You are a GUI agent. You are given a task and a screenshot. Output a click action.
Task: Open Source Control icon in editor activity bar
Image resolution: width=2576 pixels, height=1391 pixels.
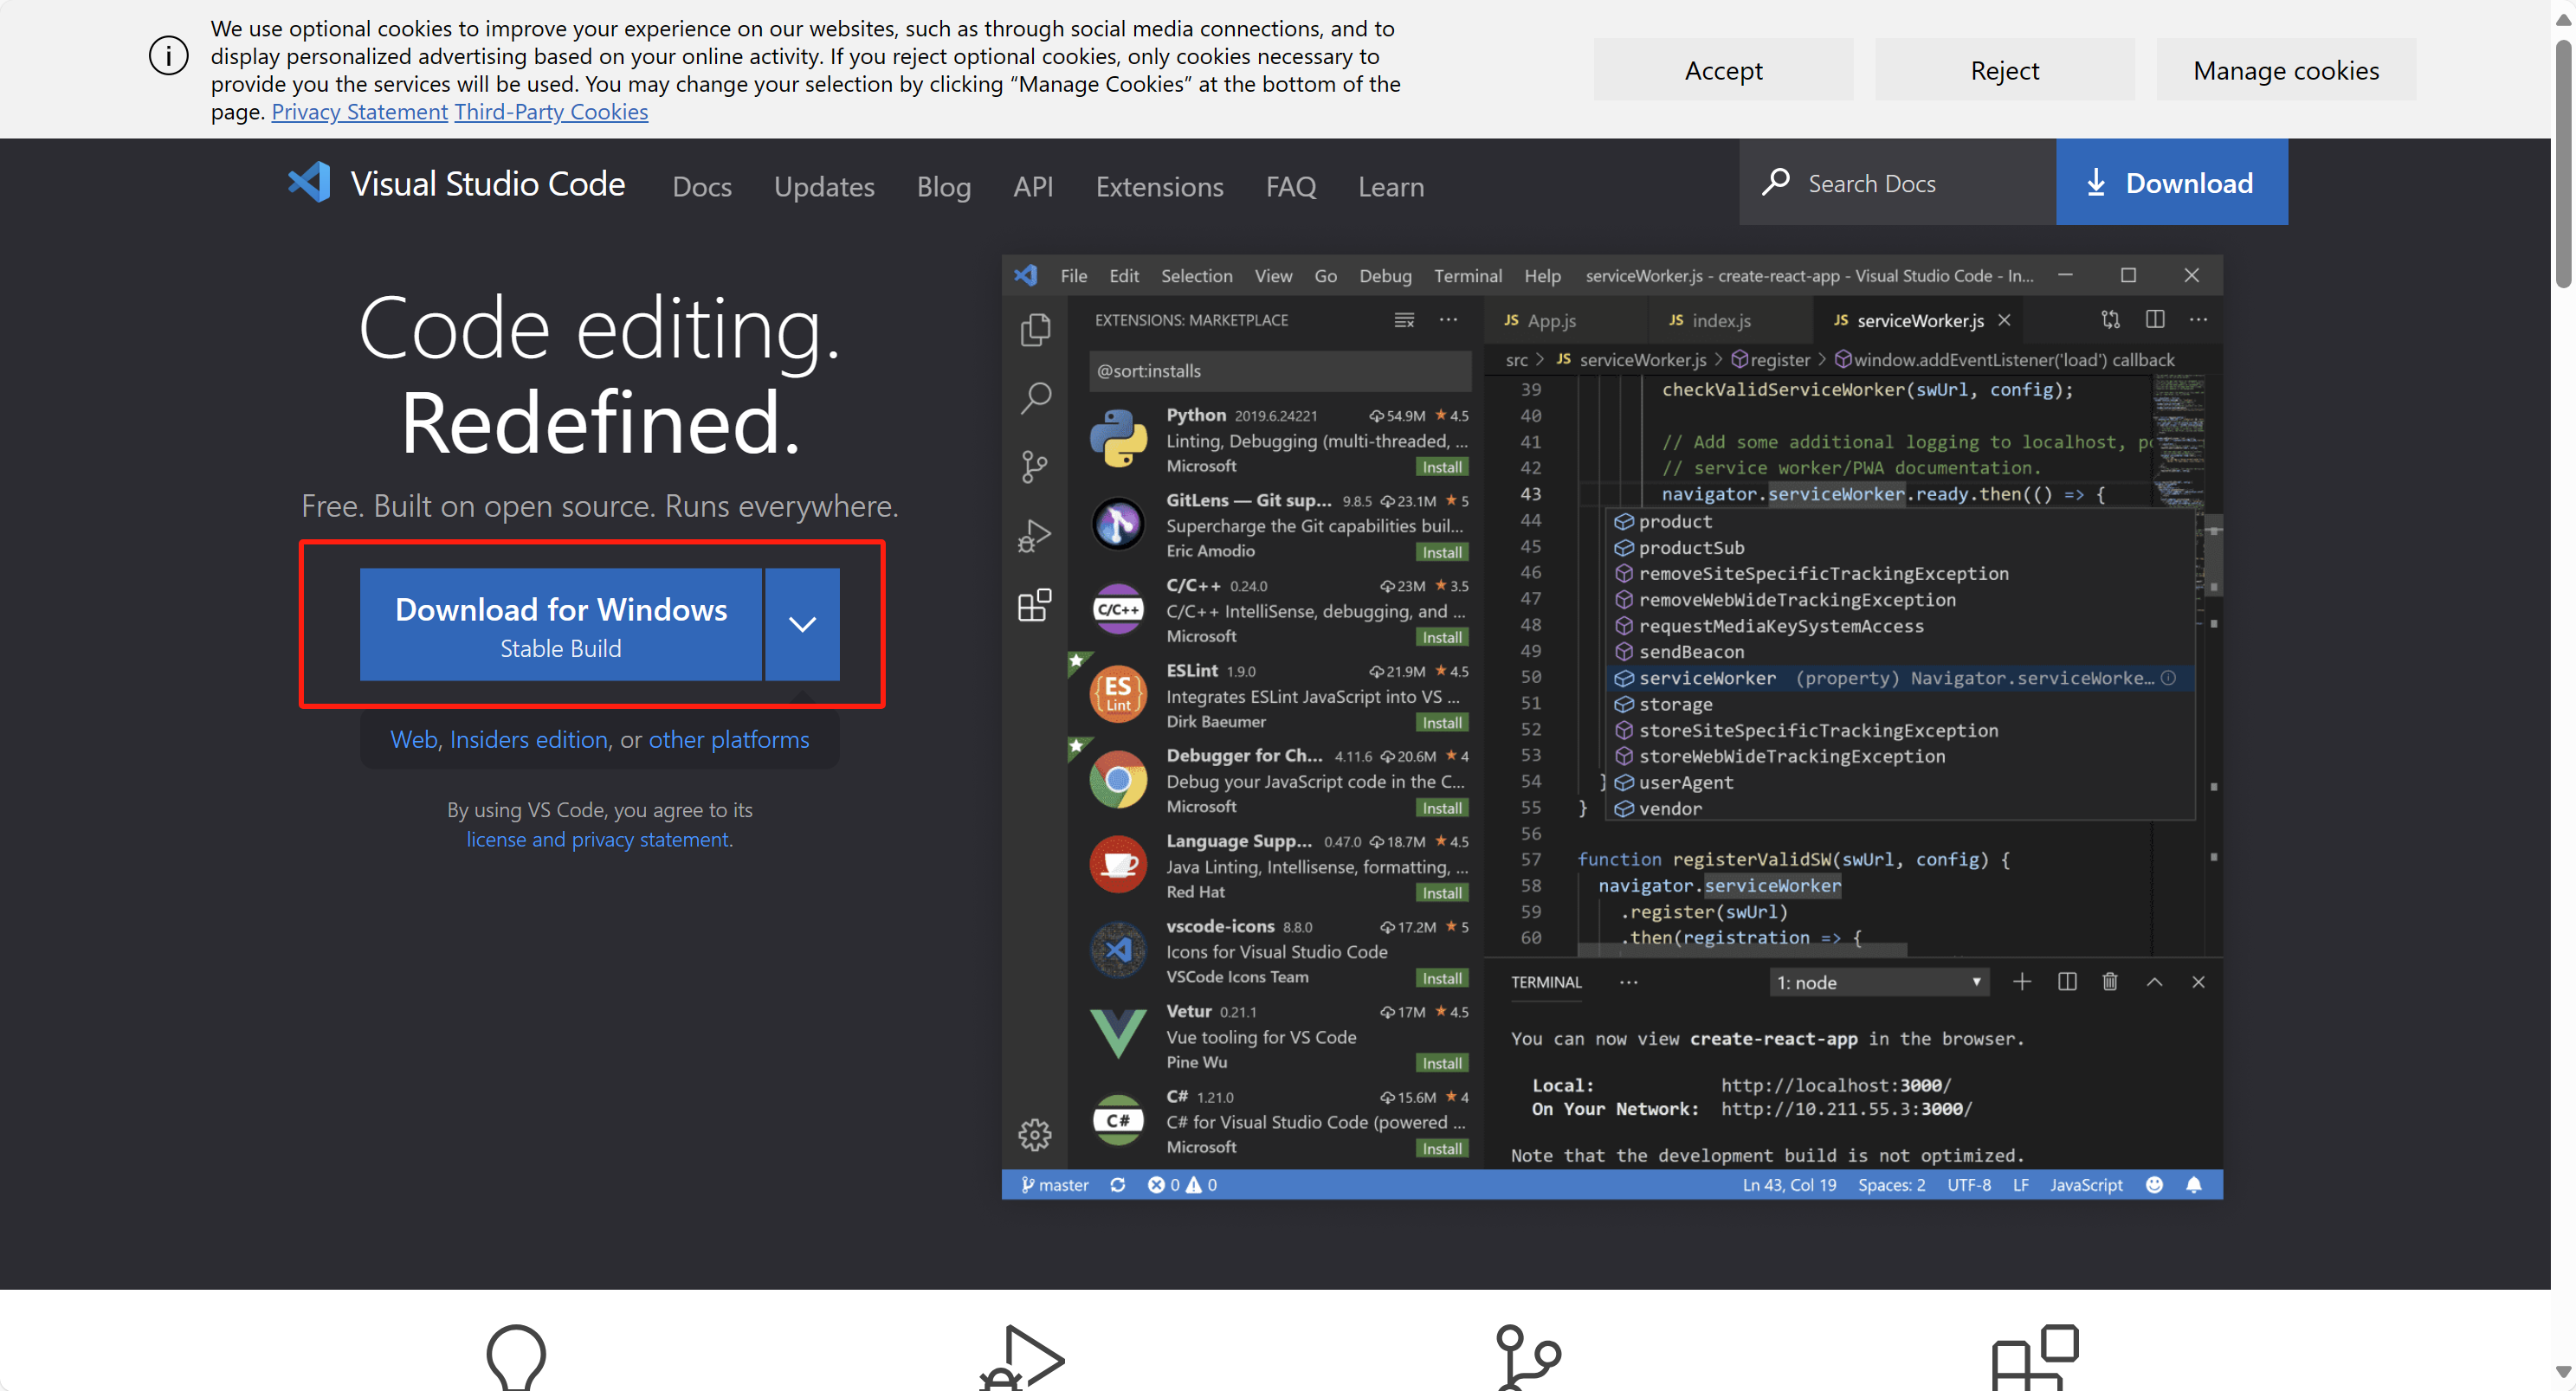point(1035,466)
